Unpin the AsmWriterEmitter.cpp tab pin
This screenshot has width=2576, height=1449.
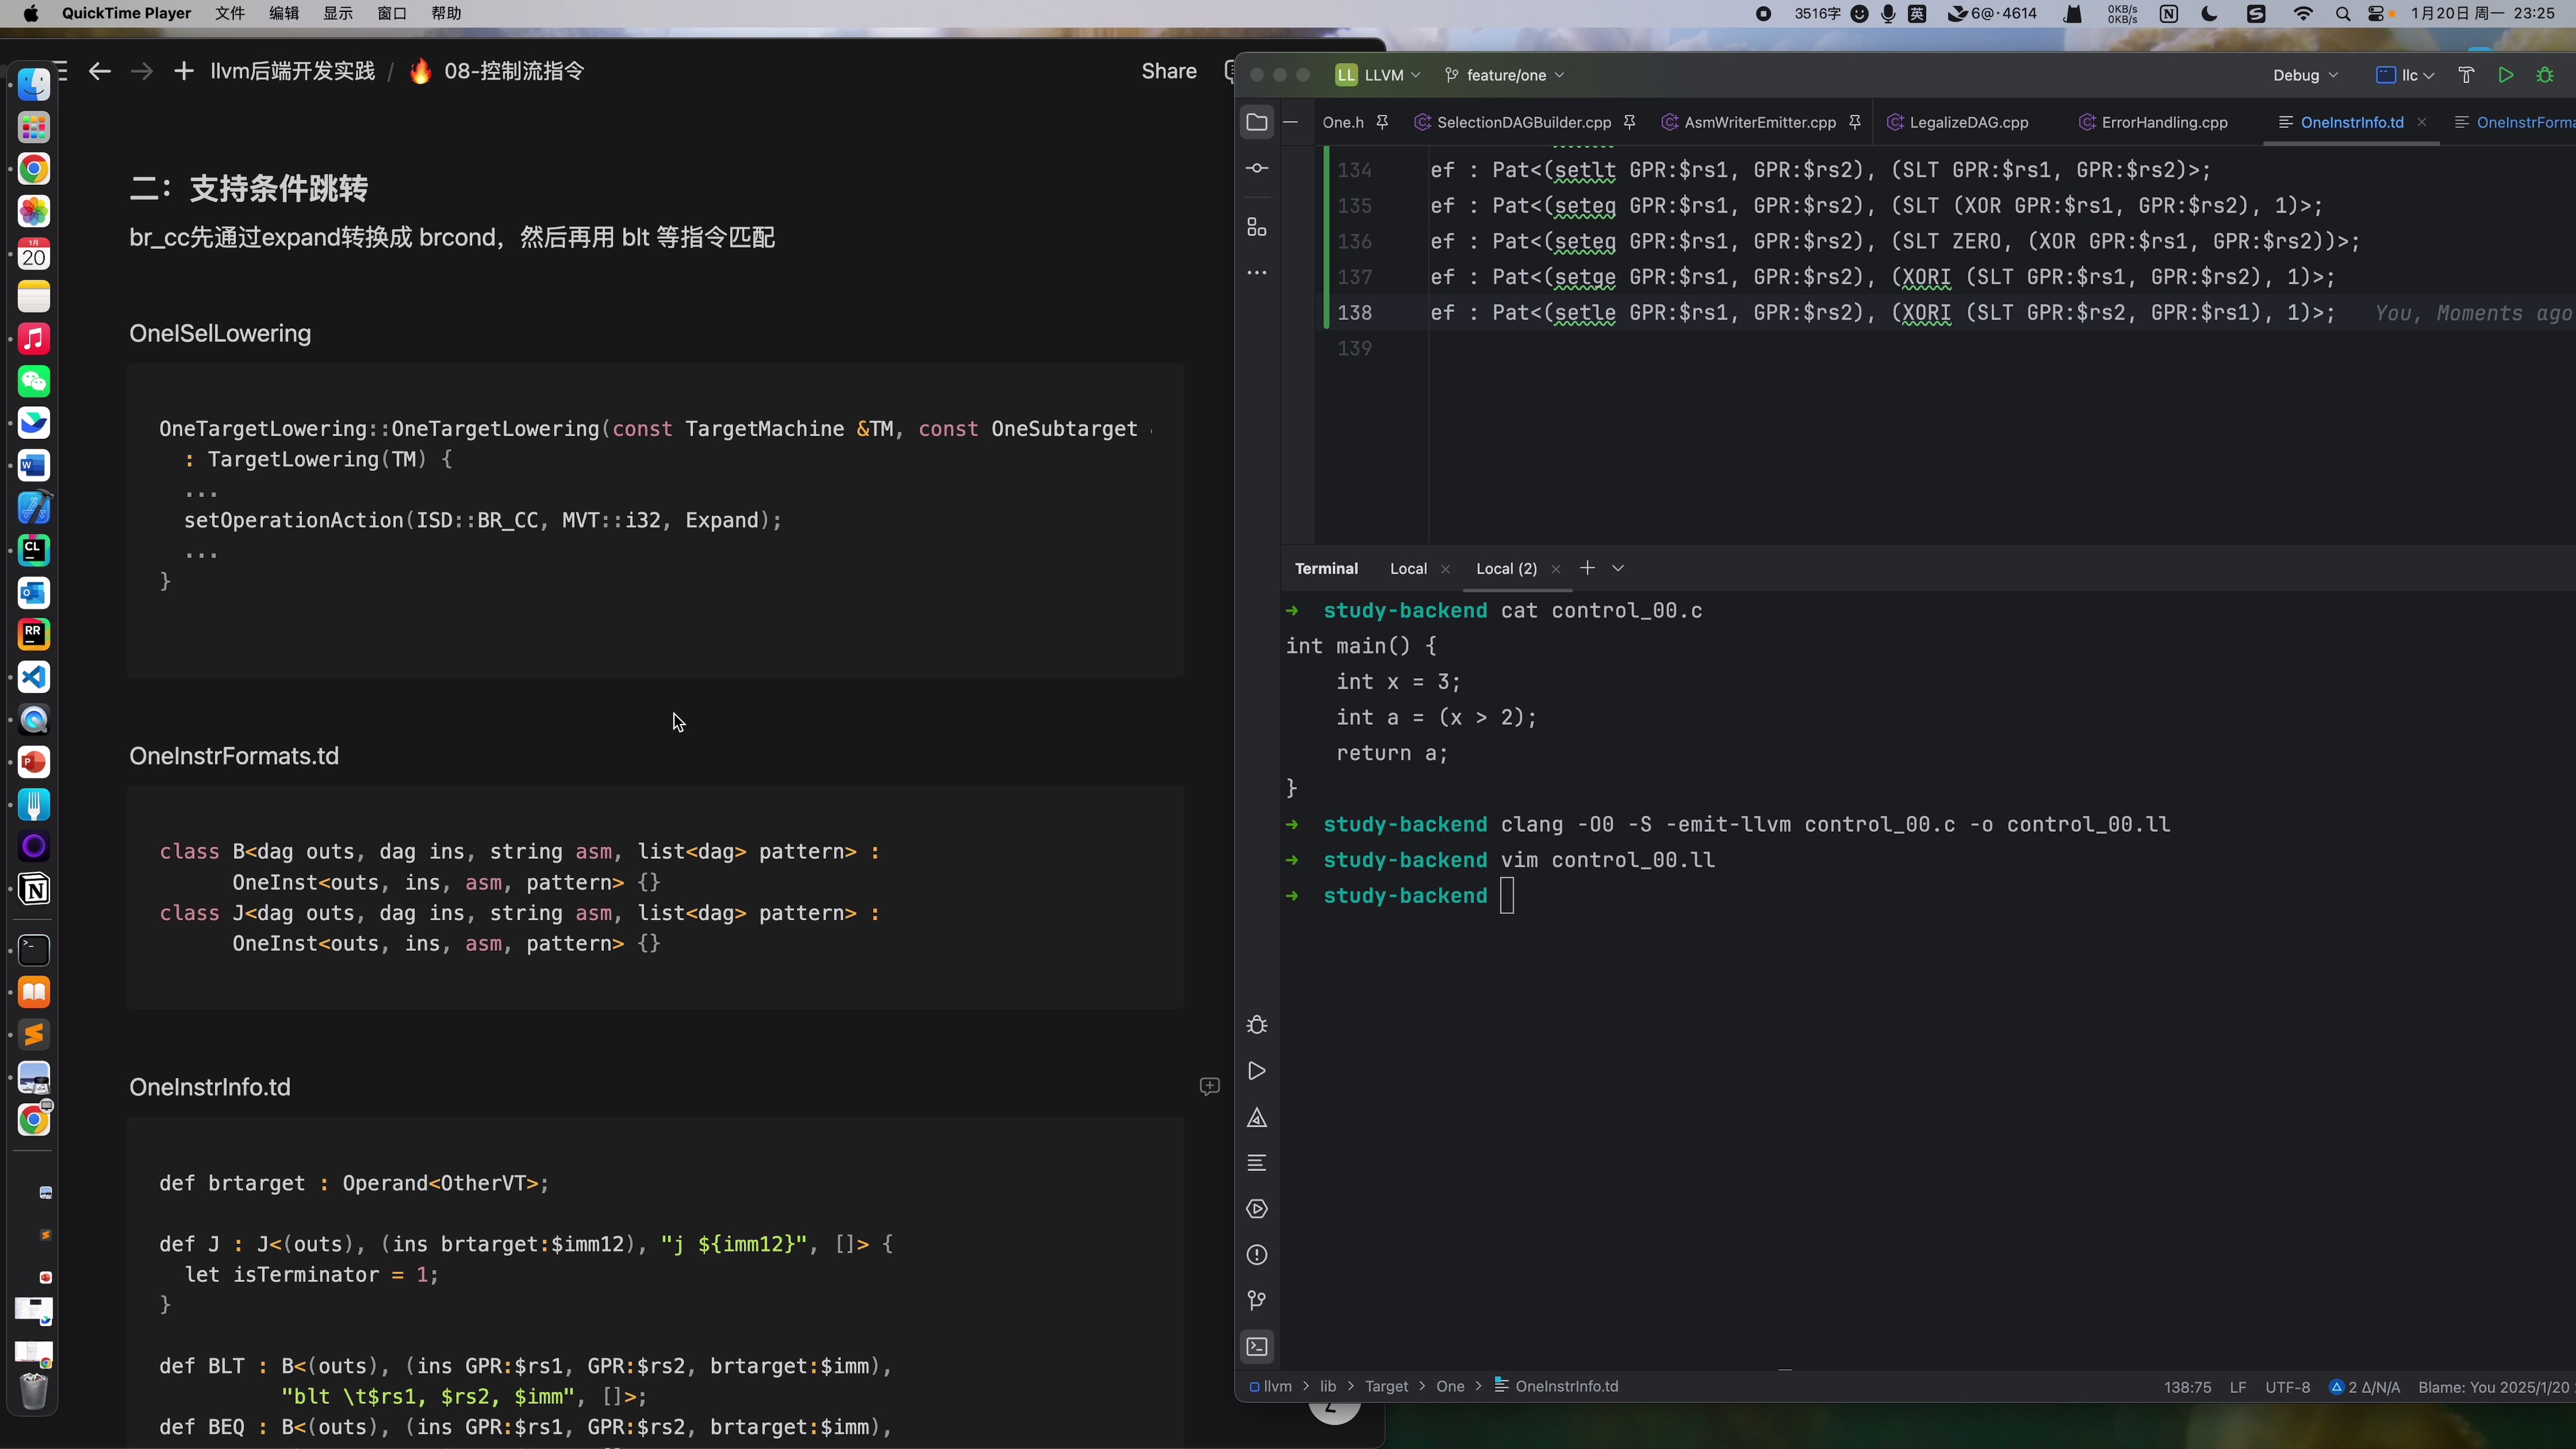(1855, 122)
